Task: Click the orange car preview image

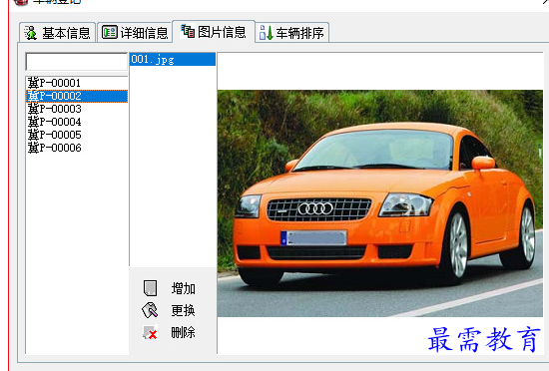Action: (x=380, y=203)
